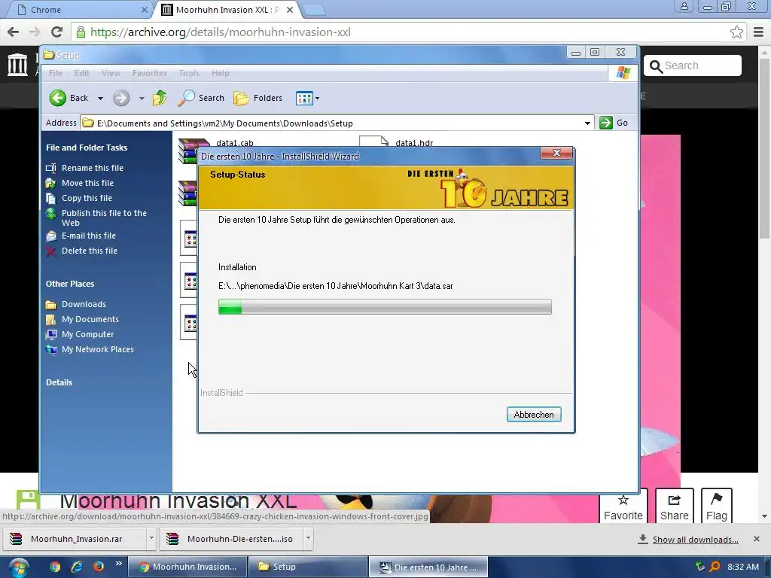Click Copy this file task

click(x=87, y=198)
